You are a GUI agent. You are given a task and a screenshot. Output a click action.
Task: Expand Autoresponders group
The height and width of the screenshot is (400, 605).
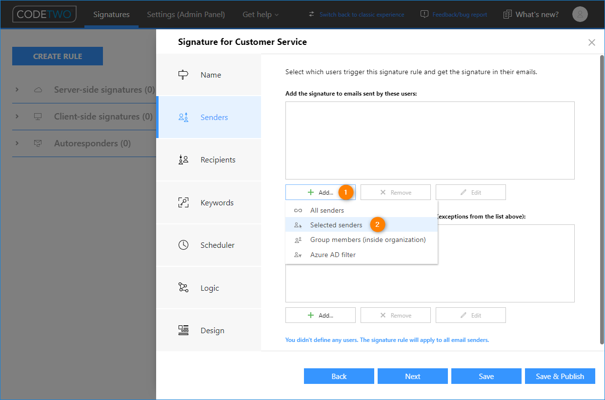tap(17, 143)
